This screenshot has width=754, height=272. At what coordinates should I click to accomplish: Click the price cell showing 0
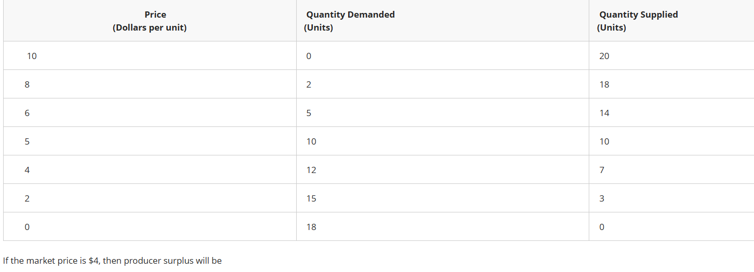27,227
